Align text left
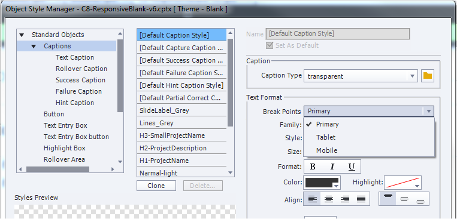457x219 pixels. point(313,199)
